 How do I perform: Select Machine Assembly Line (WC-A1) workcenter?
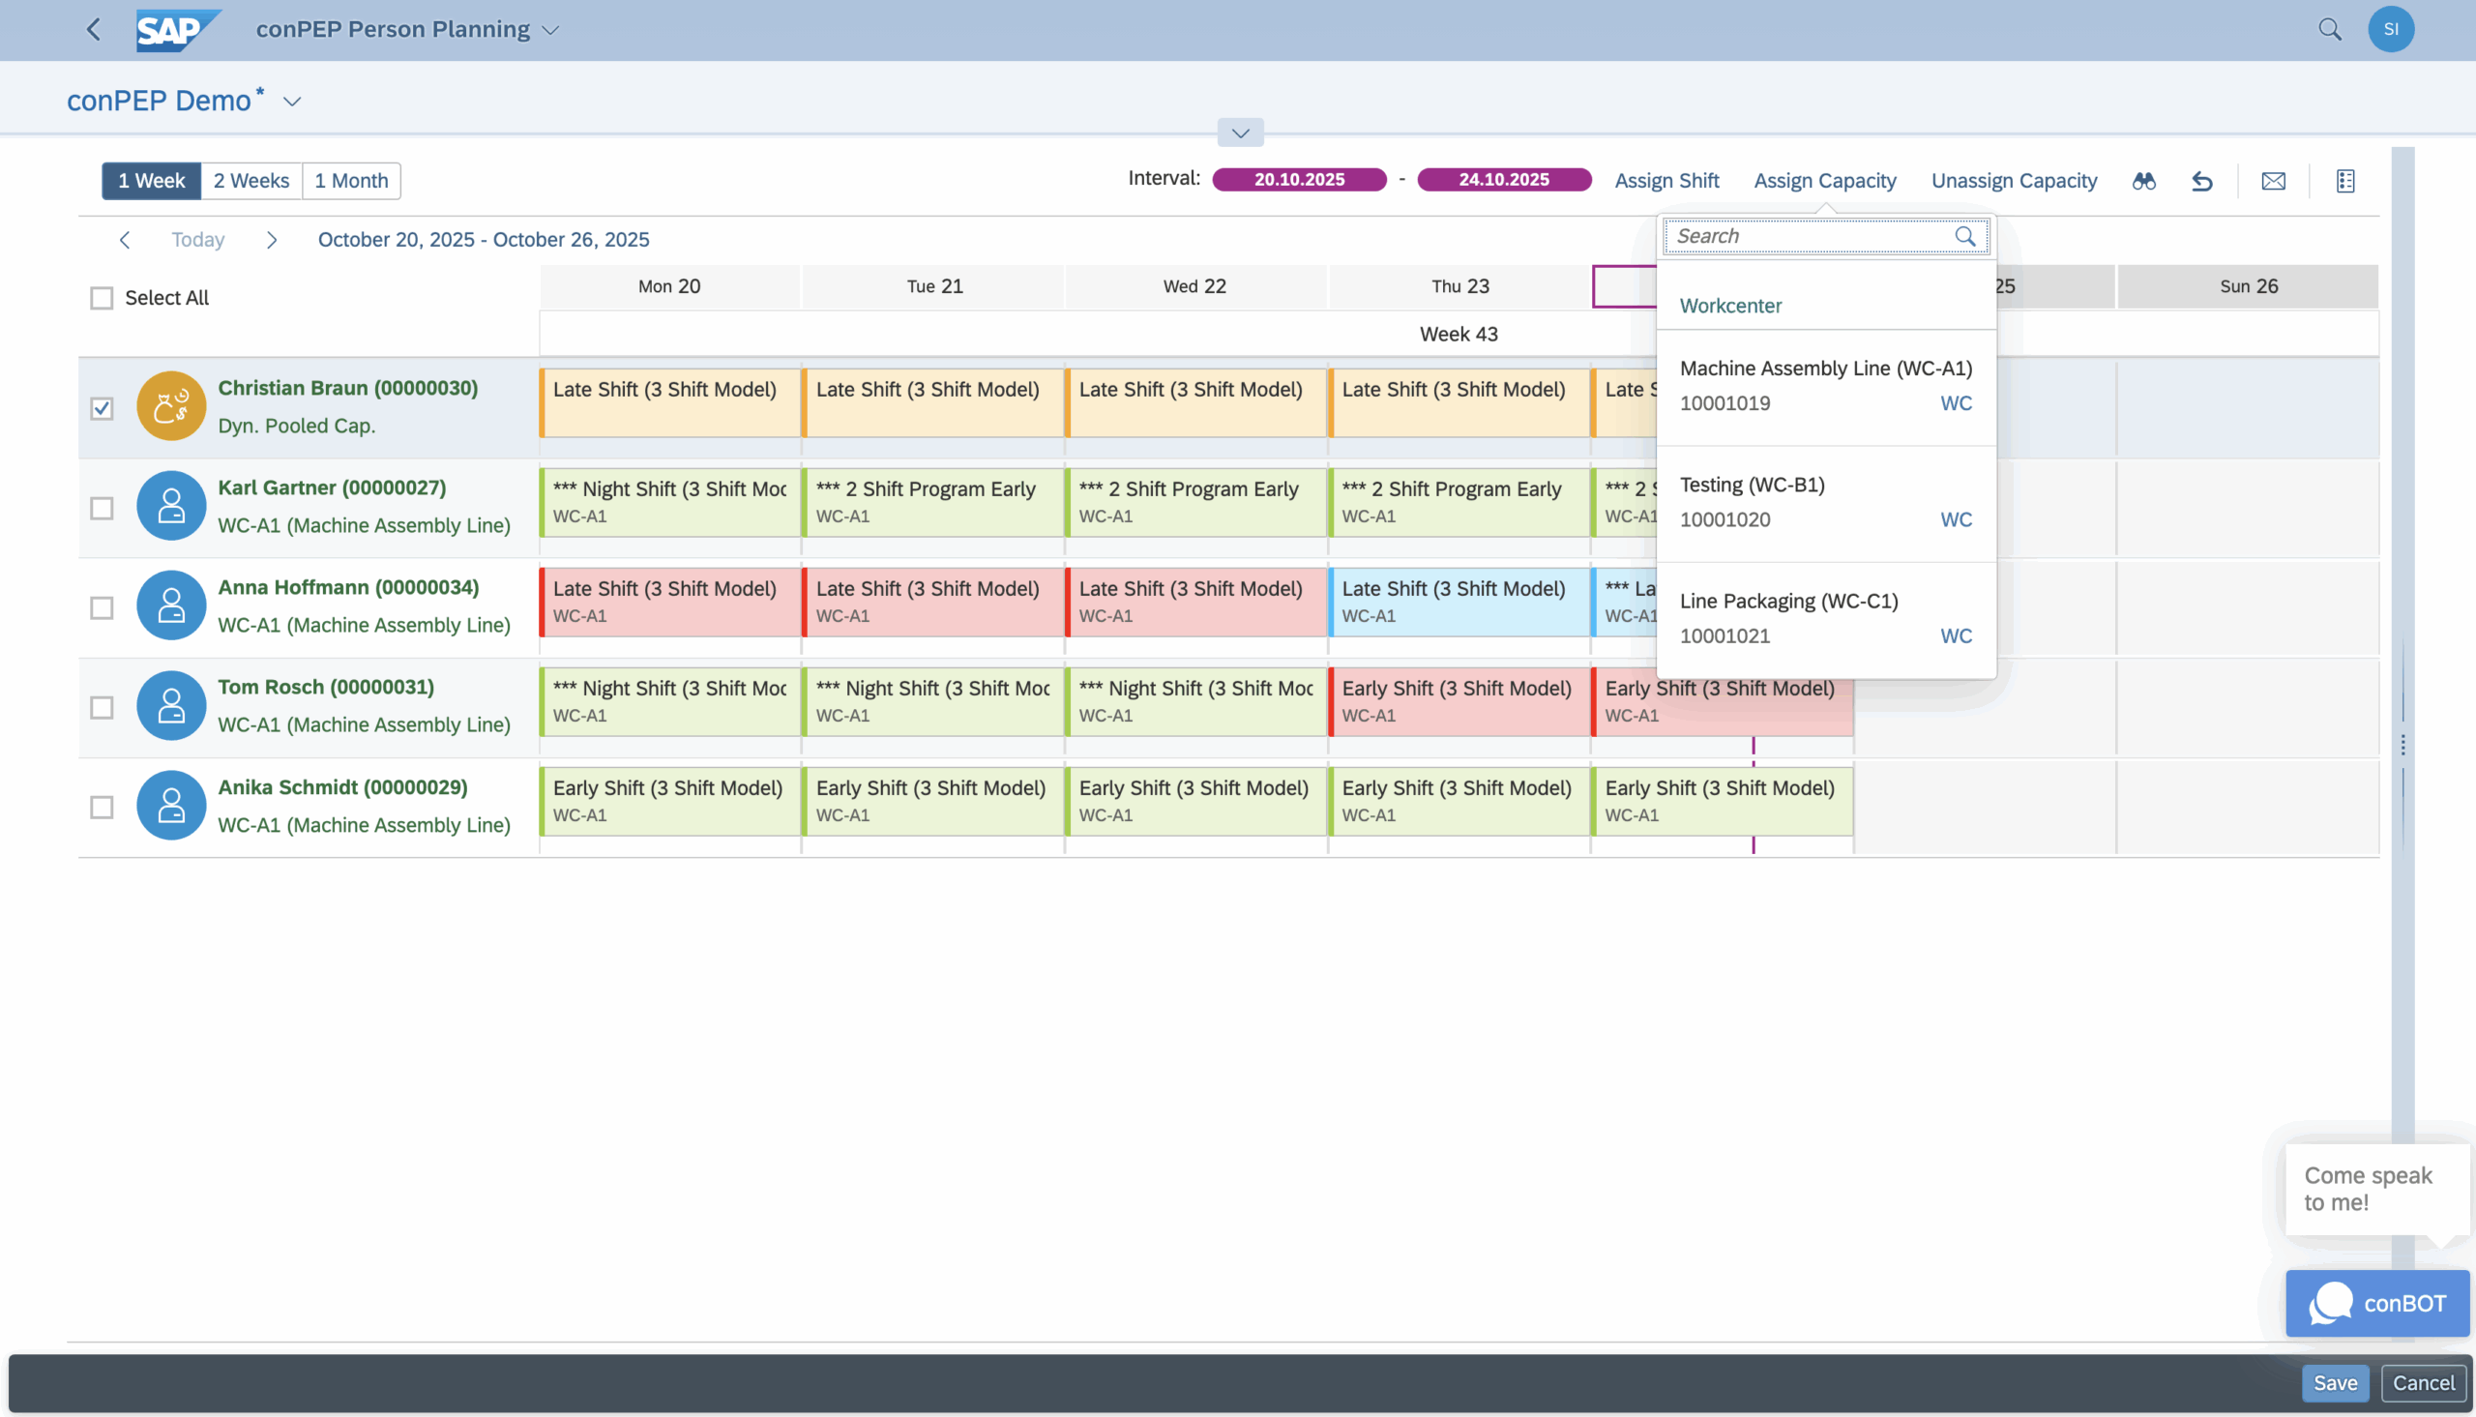1825,386
